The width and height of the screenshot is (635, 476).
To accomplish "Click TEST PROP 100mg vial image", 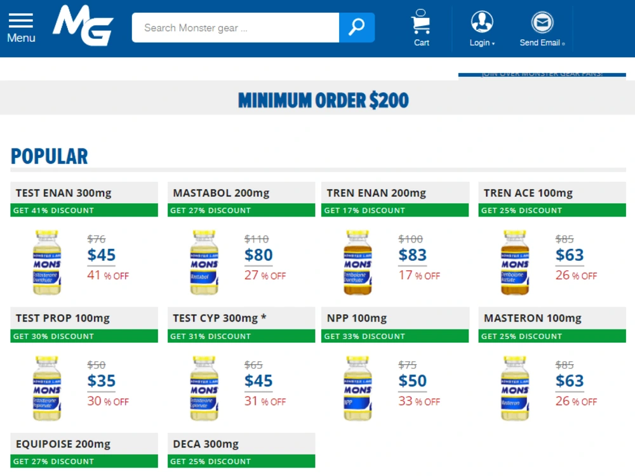I will tap(47, 388).
